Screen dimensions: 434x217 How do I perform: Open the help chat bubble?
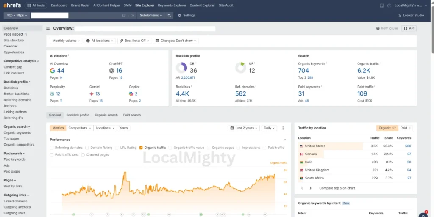click(x=423, y=215)
